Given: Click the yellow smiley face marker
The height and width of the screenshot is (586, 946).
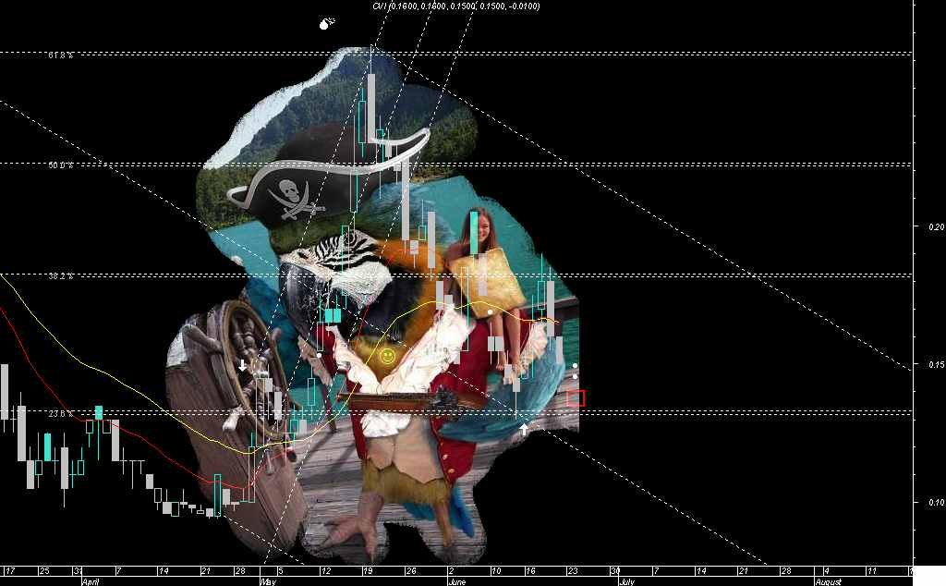Looking at the screenshot, I should pyautogui.click(x=387, y=356).
